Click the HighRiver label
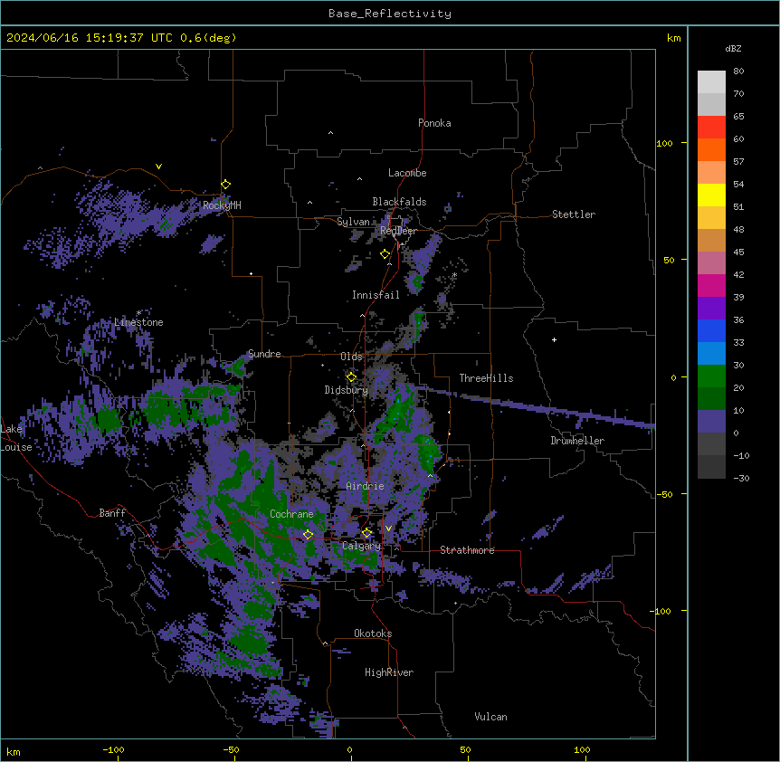 pyautogui.click(x=389, y=672)
